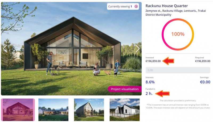This screenshot has height=122, width=213.
Task: Open the Rackunu House Quarter title
Action: click(x=167, y=6)
